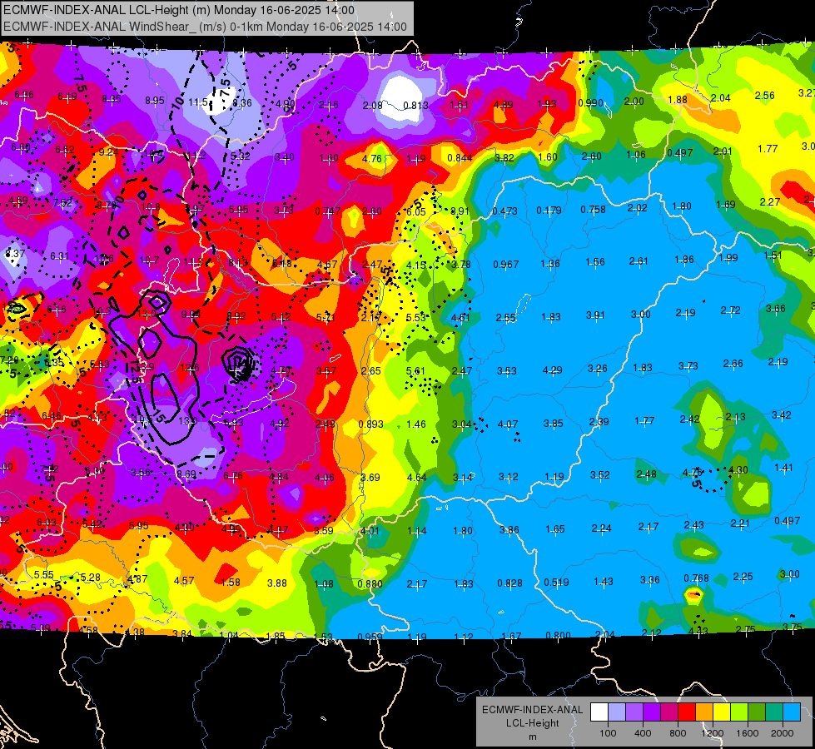Click the wind shear value 0.813
Screen dimensions: 815x749
point(415,106)
